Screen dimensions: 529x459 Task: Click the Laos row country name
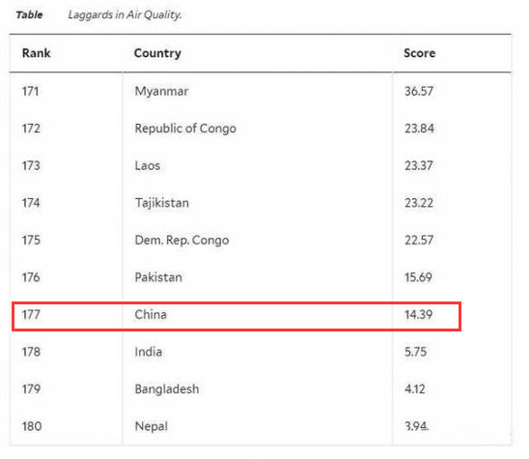pos(148,165)
